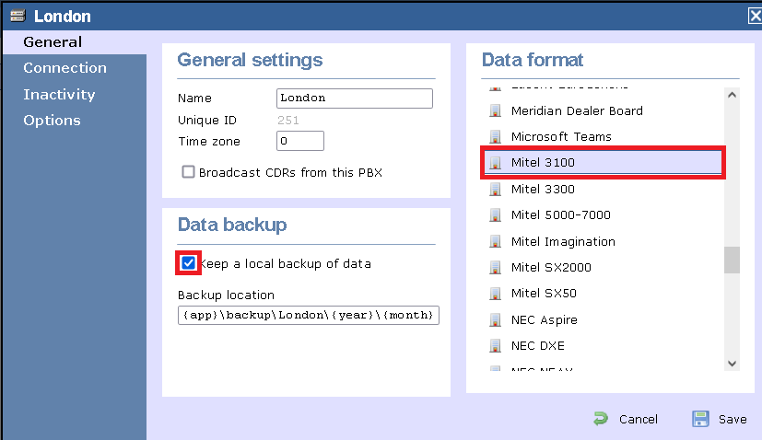
Task: Select Mitel SX50 data format
Action: pos(544,294)
